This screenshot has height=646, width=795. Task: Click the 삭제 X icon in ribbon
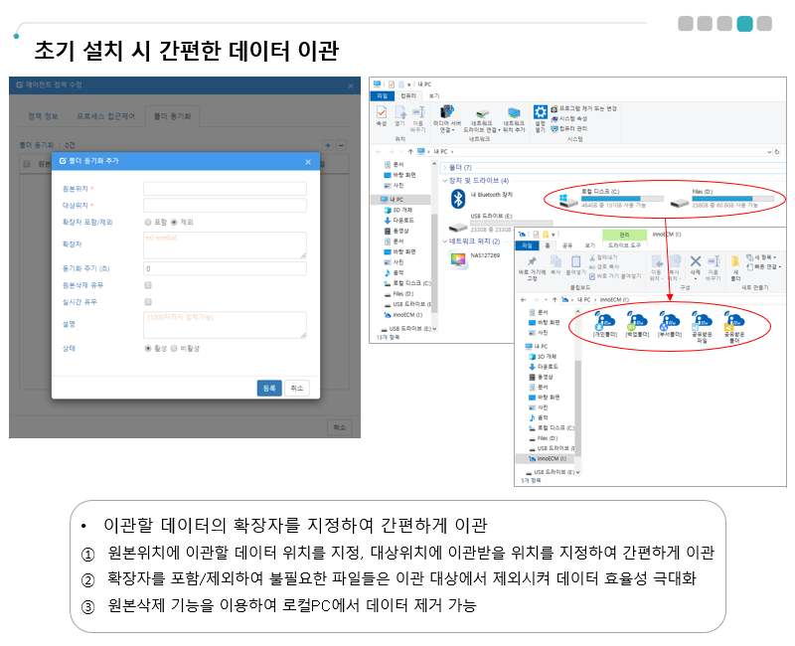coord(696,261)
